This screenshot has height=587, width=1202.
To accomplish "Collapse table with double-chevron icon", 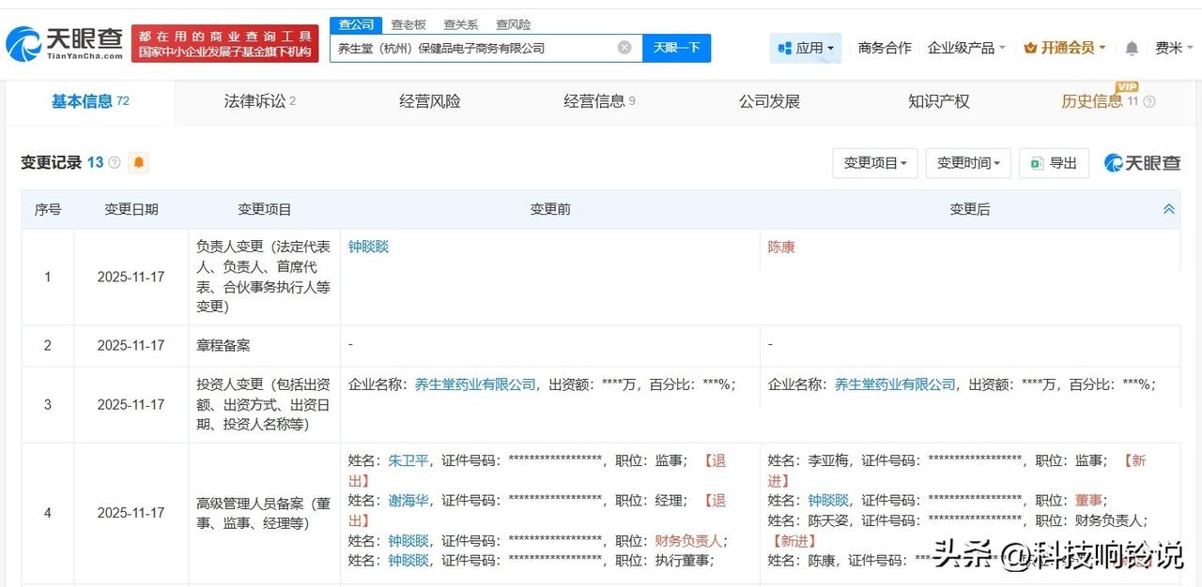I will pos(1169,209).
